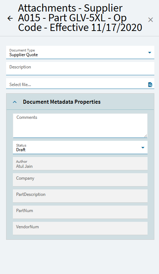Click the Supplier Quote selected value
Image resolution: width=159 pixels, height=274 pixels.
tap(24, 55)
